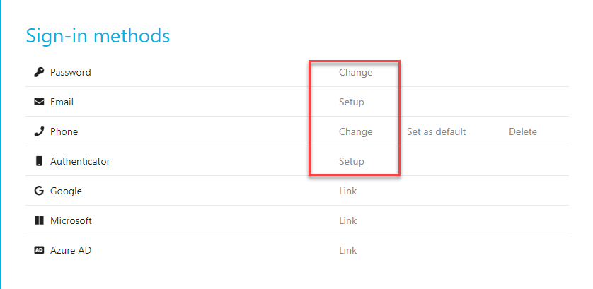Change the Password sign-in method

click(x=355, y=72)
